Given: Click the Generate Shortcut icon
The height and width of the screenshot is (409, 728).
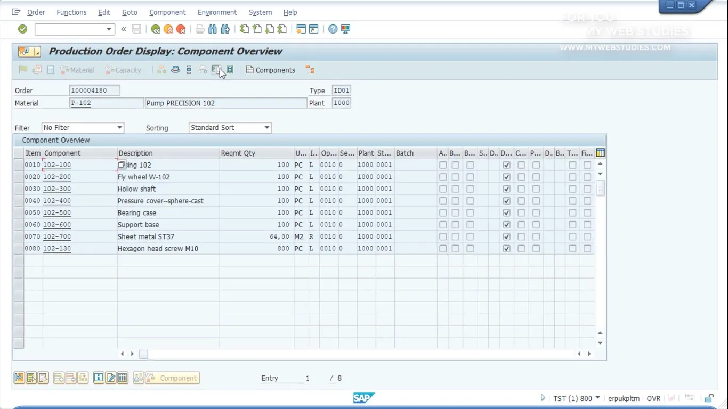Looking at the screenshot, I should (x=314, y=29).
